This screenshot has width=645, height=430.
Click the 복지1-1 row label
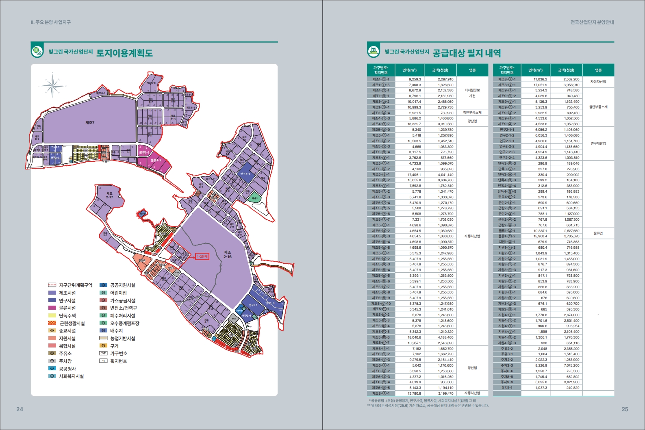507,388
